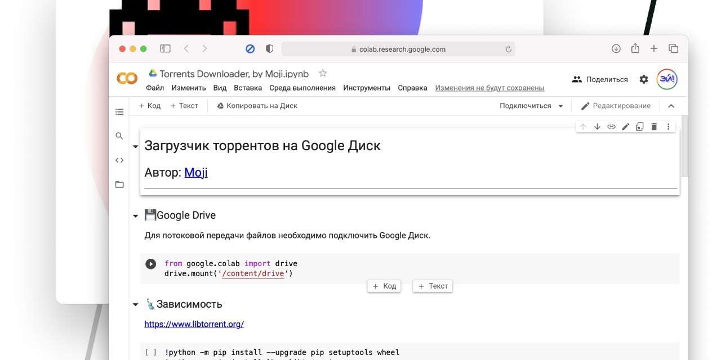Open the Изменить menu
The image size is (721, 360).
(189, 88)
